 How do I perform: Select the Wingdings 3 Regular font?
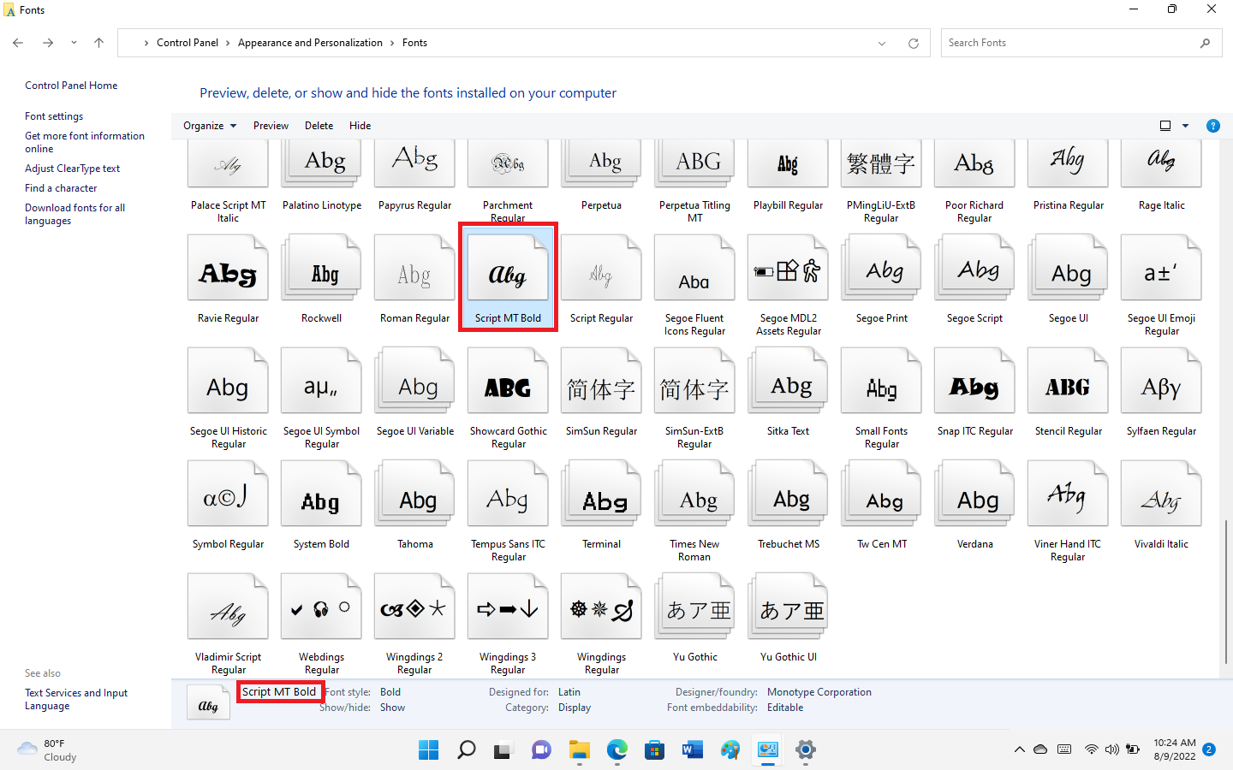(508, 607)
